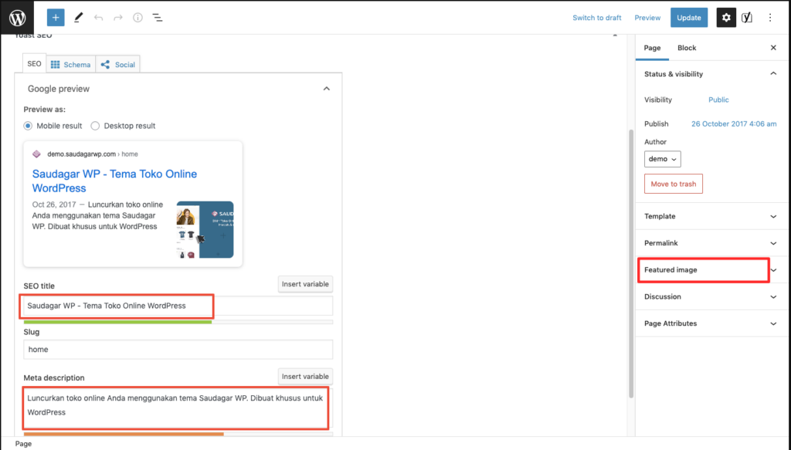Open the WordPress logo menu
The image size is (791, 450).
[x=17, y=18]
